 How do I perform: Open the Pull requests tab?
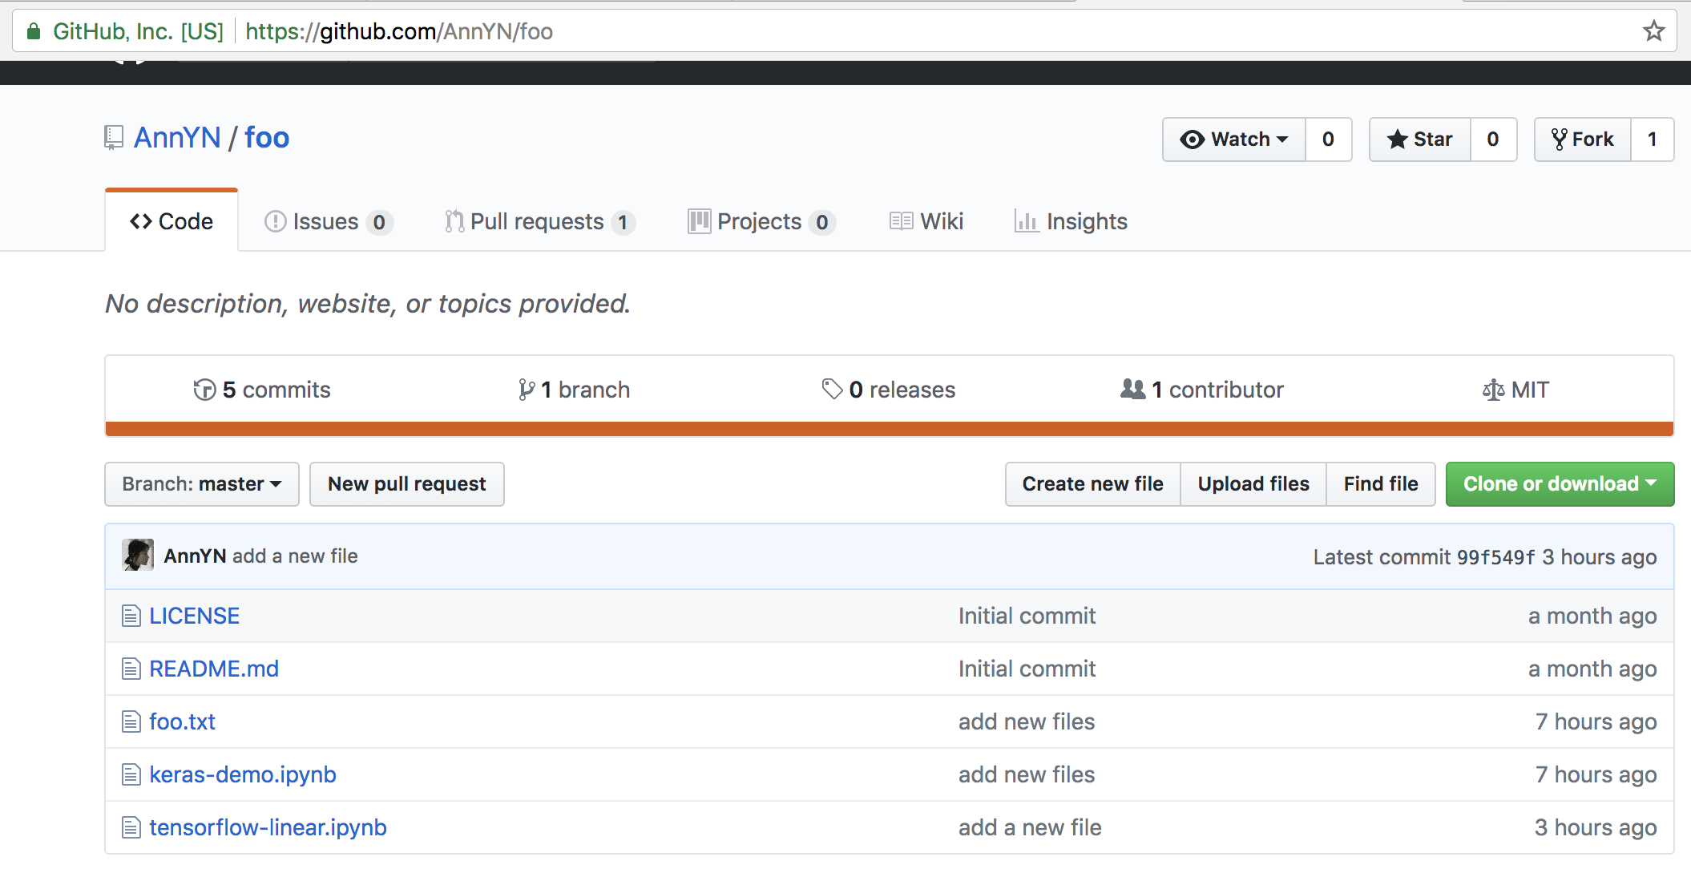click(539, 221)
